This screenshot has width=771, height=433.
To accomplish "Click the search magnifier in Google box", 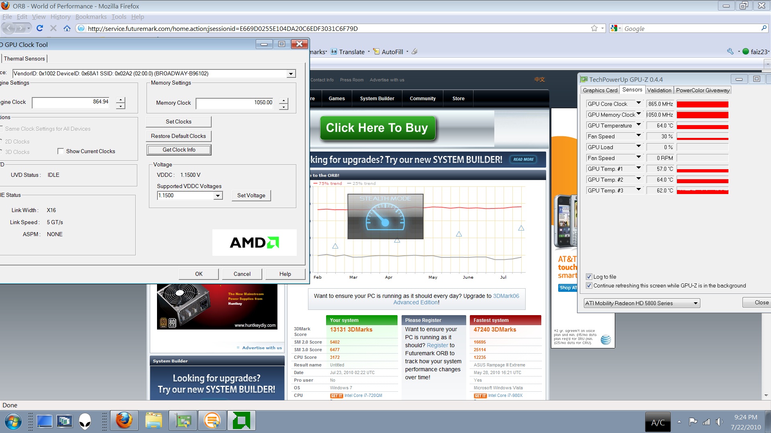I will (x=764, y=28).
